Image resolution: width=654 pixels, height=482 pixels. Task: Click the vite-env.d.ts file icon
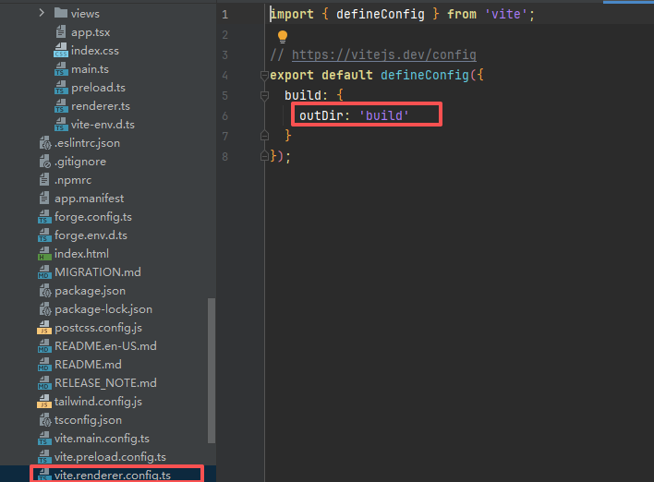[61, 125]
